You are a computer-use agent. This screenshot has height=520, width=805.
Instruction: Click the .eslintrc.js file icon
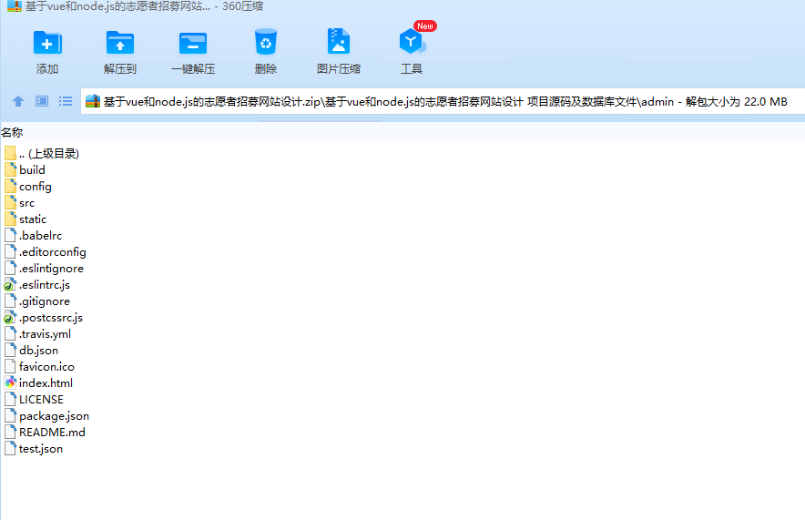pos(10,285)
